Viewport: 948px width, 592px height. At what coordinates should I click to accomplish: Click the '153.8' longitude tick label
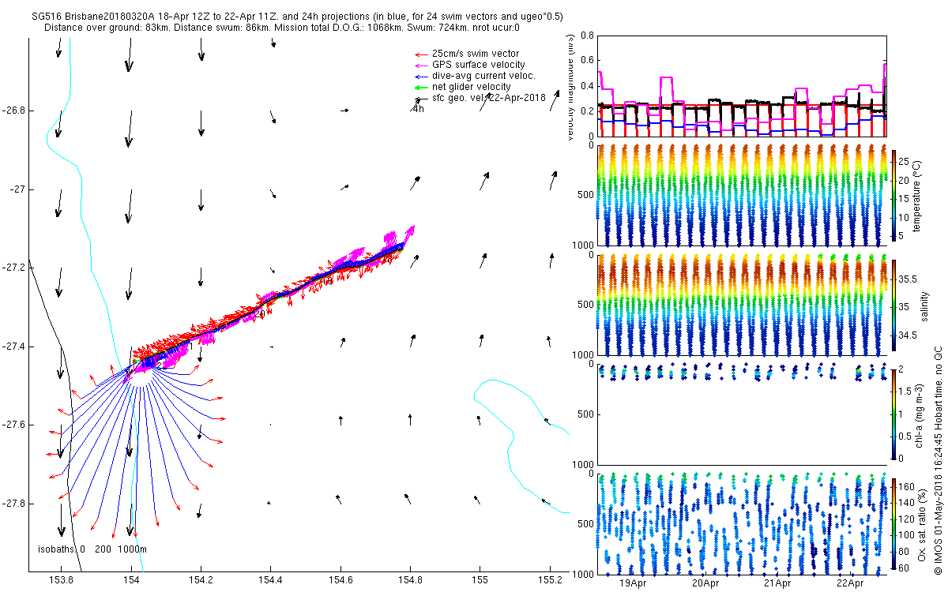[x=62, y=580]
